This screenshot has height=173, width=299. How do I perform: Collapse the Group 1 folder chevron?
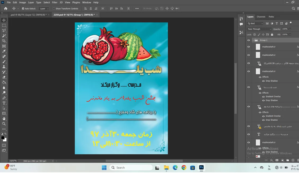pos(253,40)
